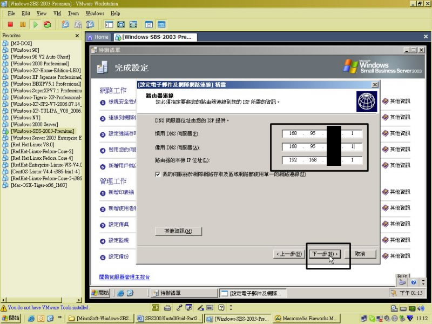Click the red Power Off toolbar button

[x=10, y=24]
